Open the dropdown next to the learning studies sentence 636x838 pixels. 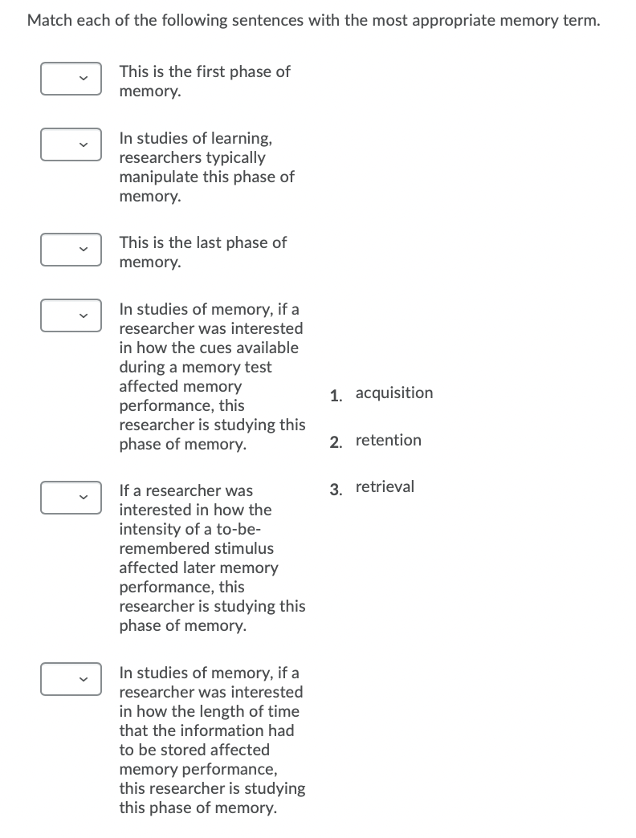click(x=71, y=144)
